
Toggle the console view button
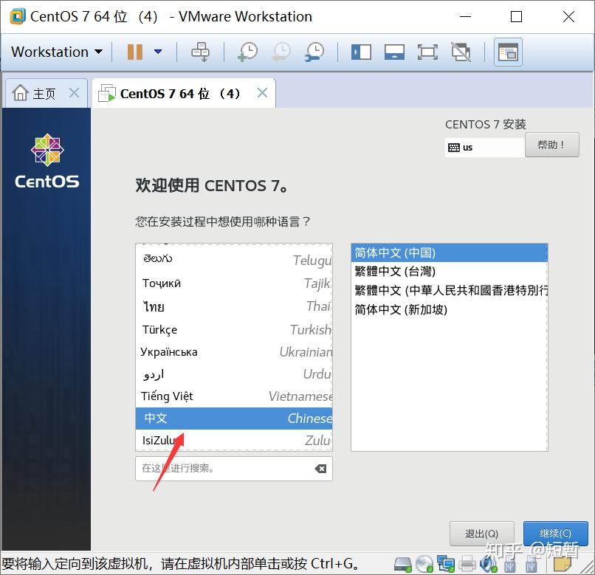coord(508,52)
